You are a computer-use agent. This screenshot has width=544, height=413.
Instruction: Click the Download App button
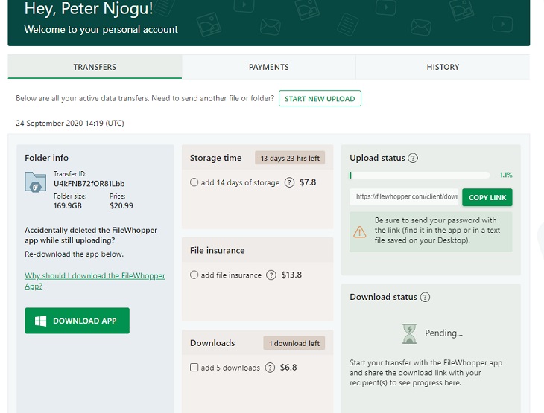[77, 321]
